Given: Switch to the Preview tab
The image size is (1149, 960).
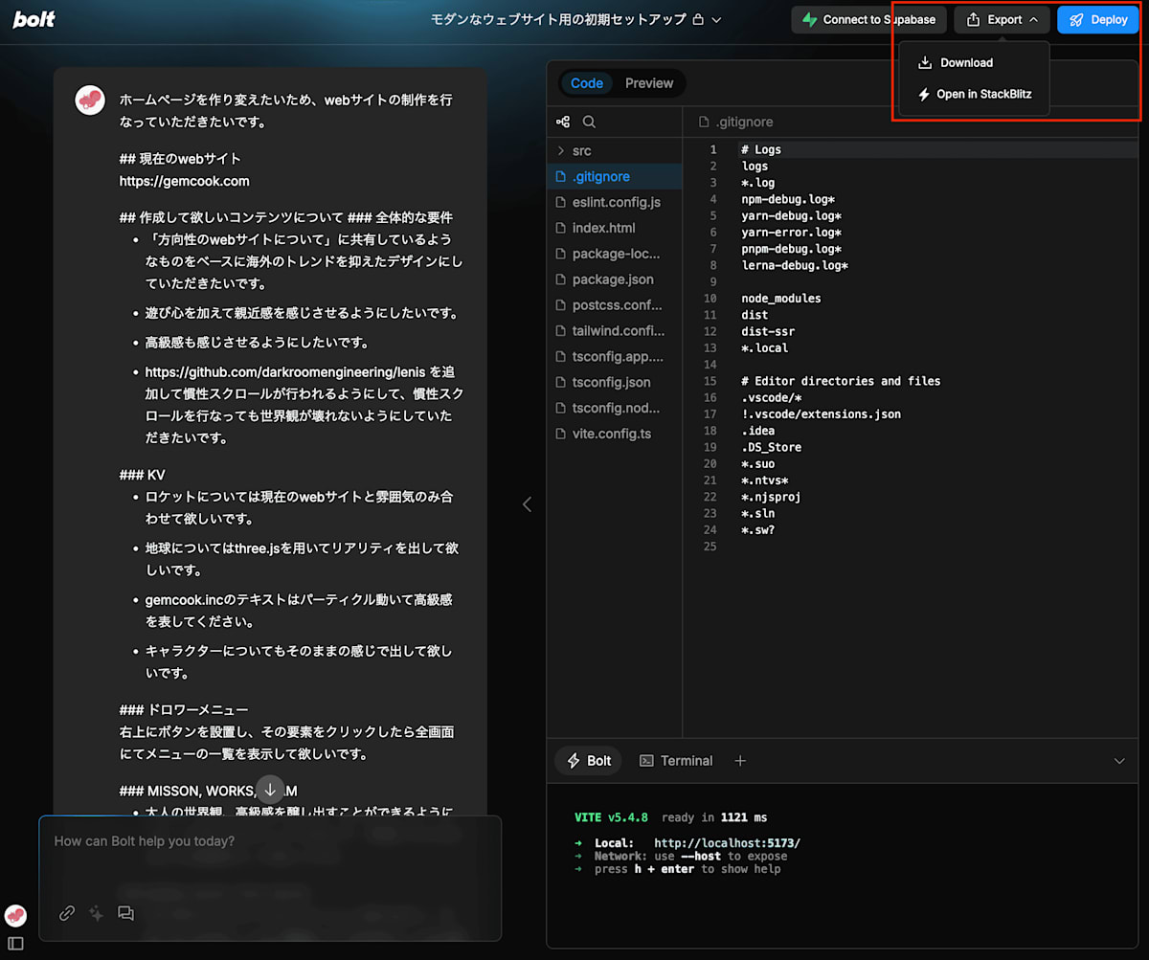Looking at the screenshot, I should tap(649, 83).
